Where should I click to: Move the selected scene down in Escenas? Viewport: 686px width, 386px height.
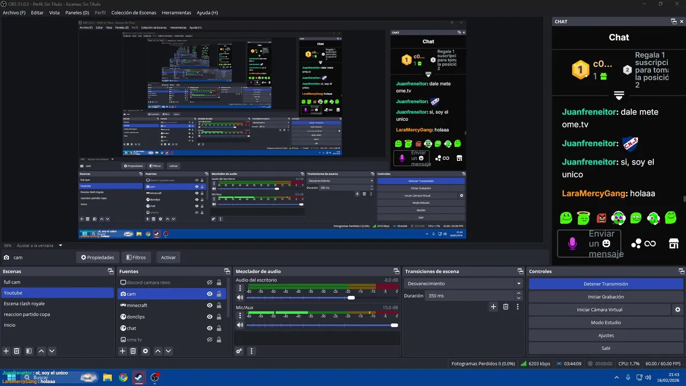coord(51,351)
